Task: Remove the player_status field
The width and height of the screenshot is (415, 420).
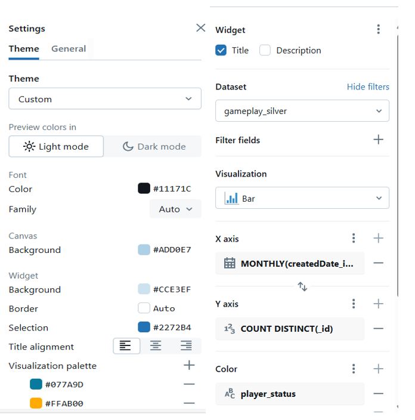Action: click(x=378, y=394)
